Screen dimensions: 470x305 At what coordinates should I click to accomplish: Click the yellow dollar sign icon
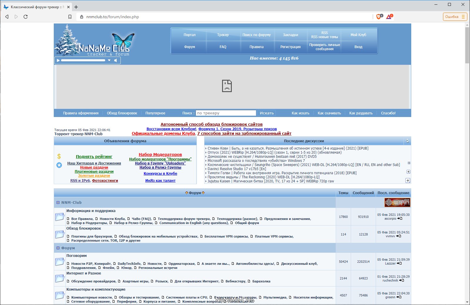point(59,156)
